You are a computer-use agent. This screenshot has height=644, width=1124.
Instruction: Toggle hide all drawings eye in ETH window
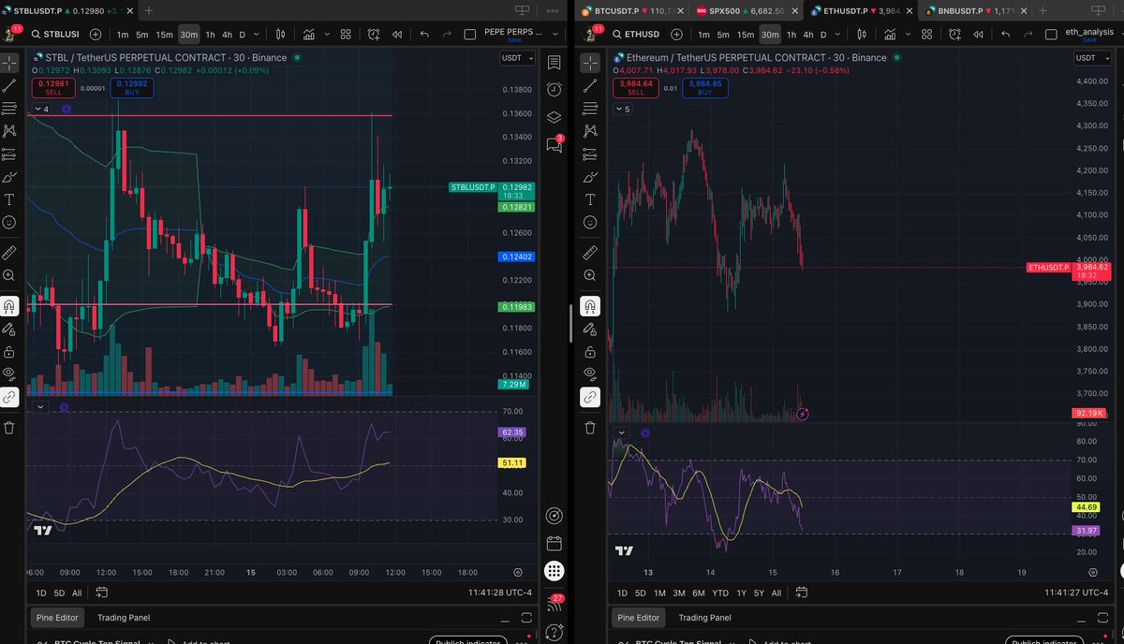tap(590, 374)
